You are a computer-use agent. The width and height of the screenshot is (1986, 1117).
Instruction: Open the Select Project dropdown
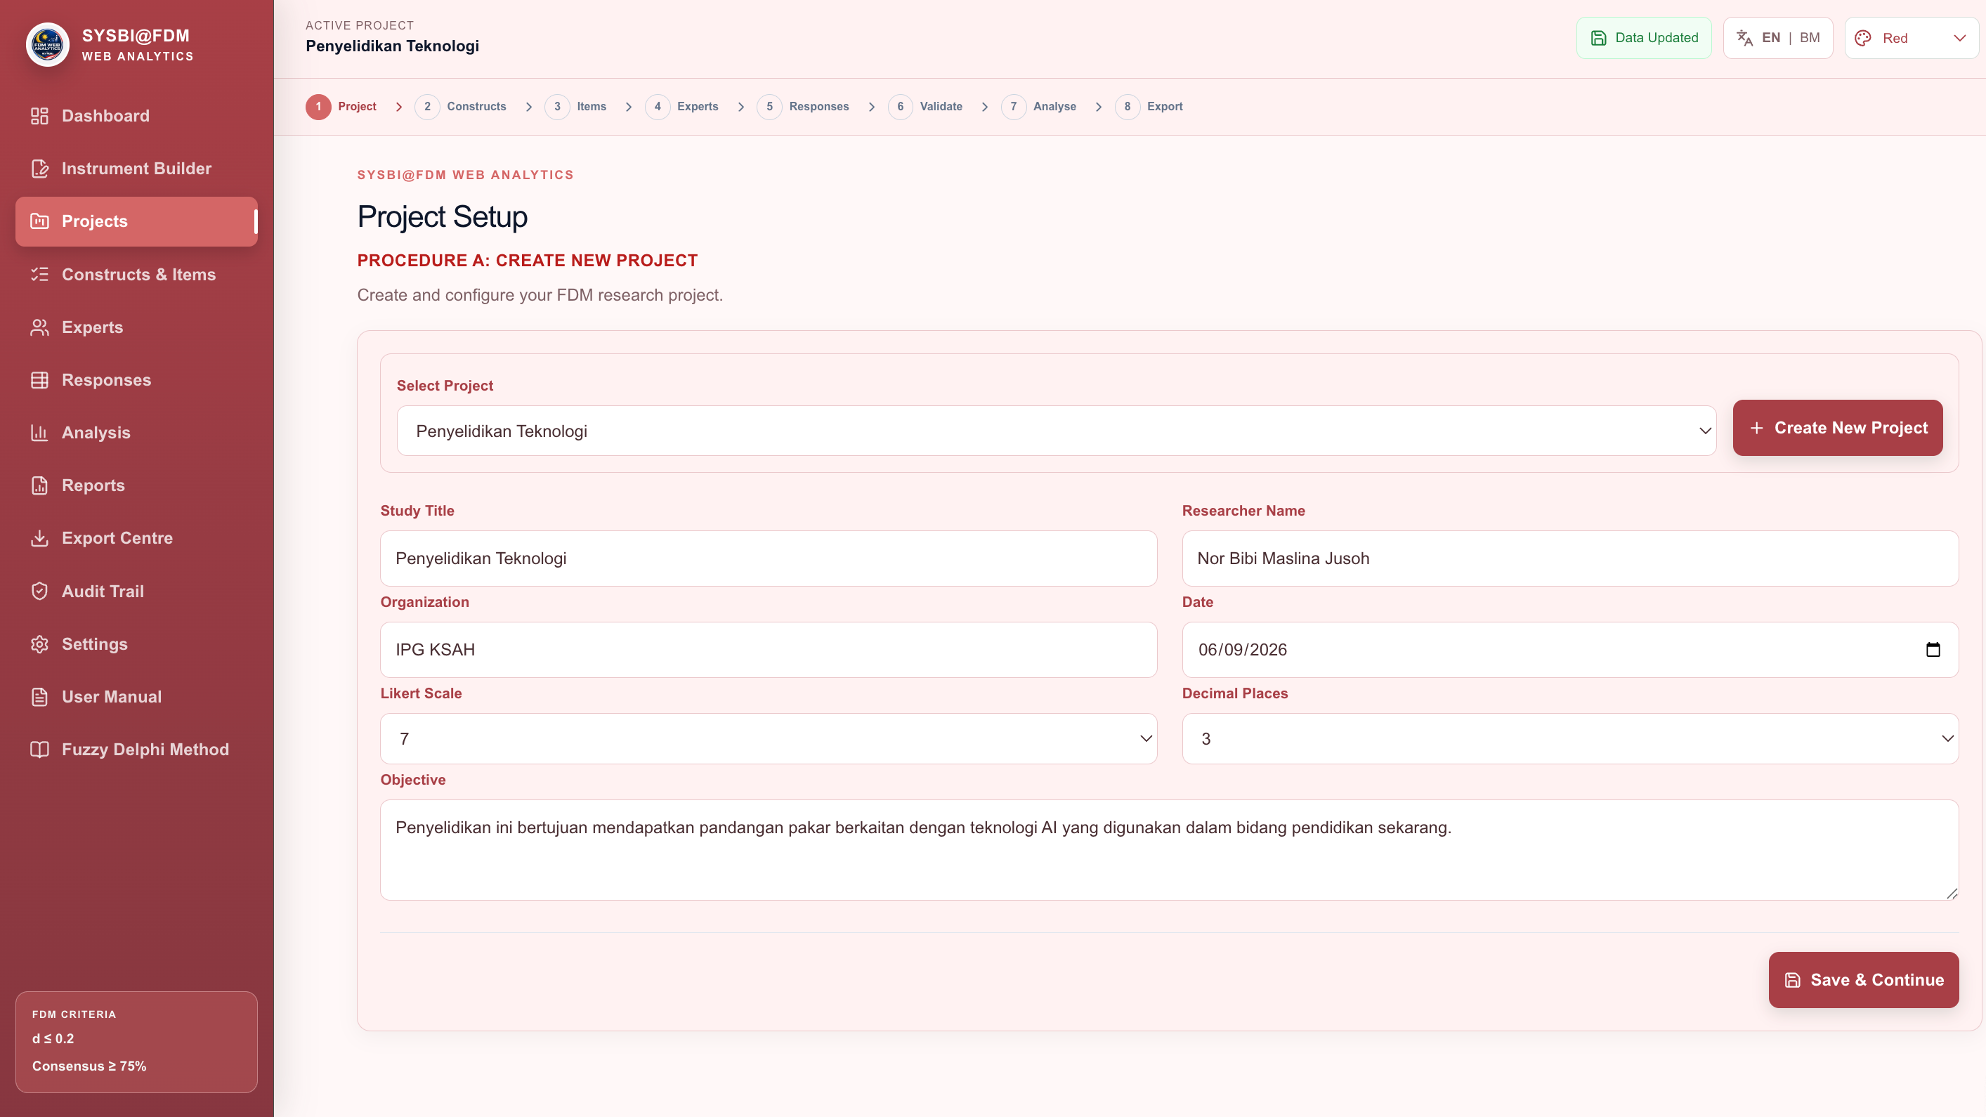coord(1056,431)
